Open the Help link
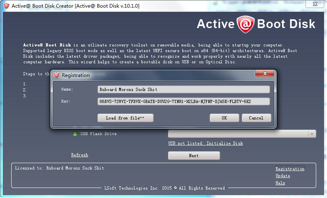Screen dimensions: 327x198 point(280,183)
